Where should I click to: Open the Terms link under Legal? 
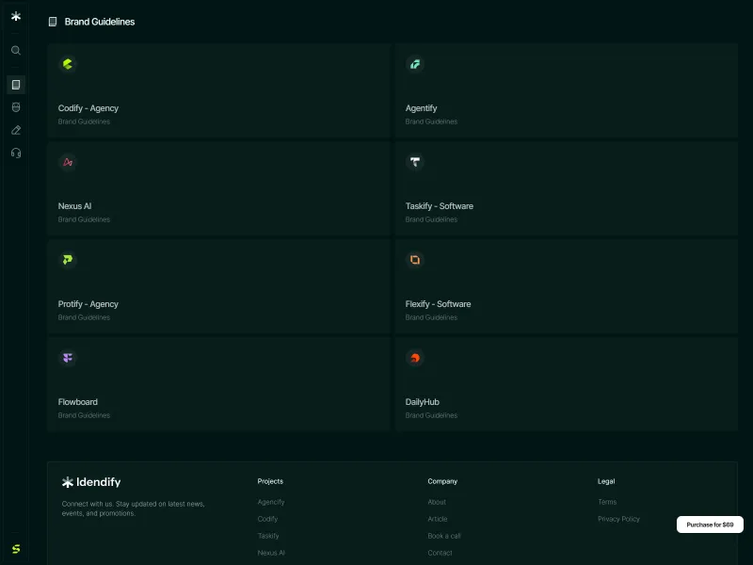(x=607, y=502)
